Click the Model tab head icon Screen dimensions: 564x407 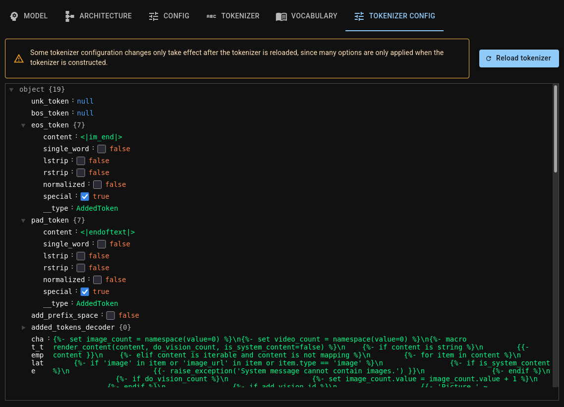(14, 16)
